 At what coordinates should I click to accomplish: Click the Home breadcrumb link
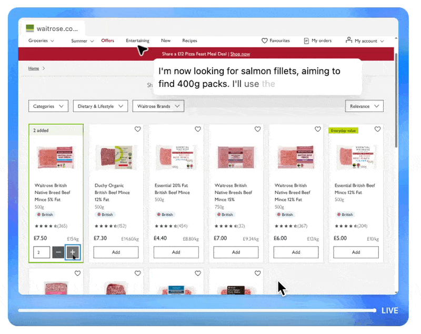click(x=34, y=68)
